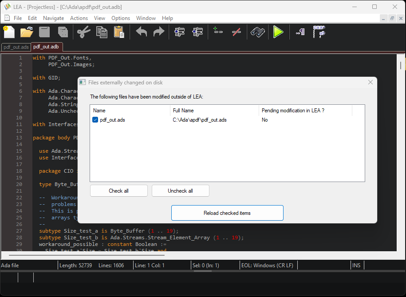This screenshot has width=406, height=297.
Task: Open Find with the binoculars icon
Action: coord(257,32)
